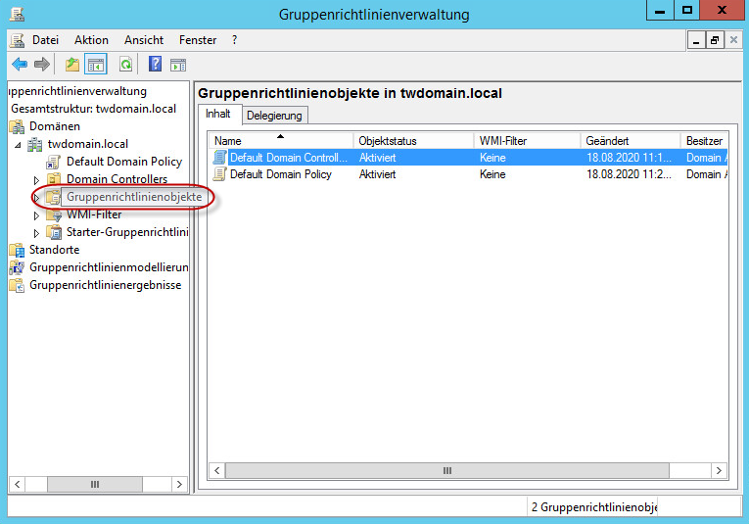
Task: Click the twdomain.local domain icon
Action: pos(35,144)
